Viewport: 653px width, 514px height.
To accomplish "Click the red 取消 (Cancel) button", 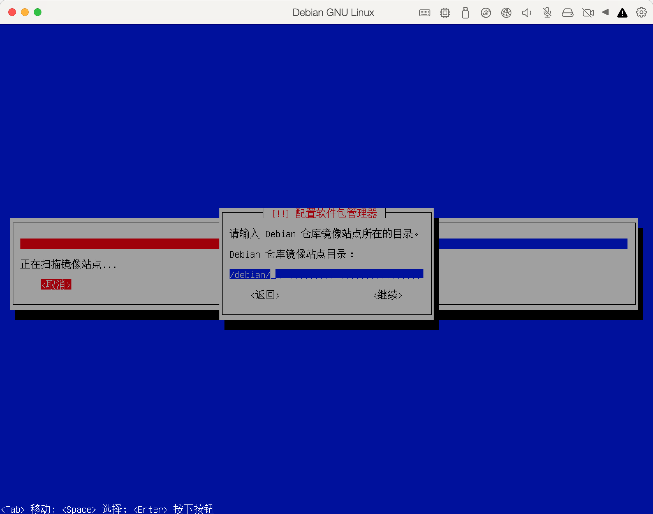I will tap(56, 284).
